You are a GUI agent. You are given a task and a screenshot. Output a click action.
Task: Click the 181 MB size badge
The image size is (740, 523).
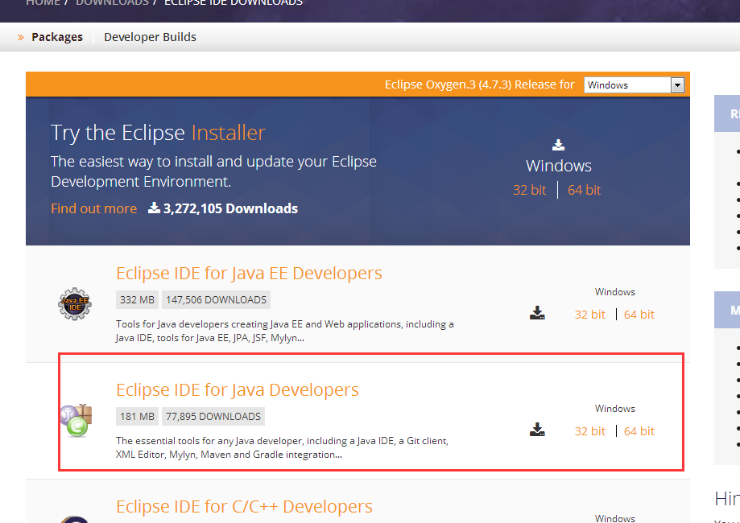click(x=138, y=417)
